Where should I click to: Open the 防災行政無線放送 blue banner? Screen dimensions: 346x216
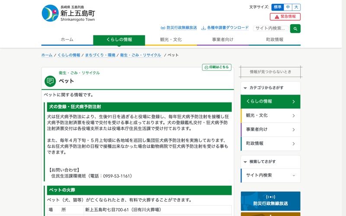click(271, 201)
